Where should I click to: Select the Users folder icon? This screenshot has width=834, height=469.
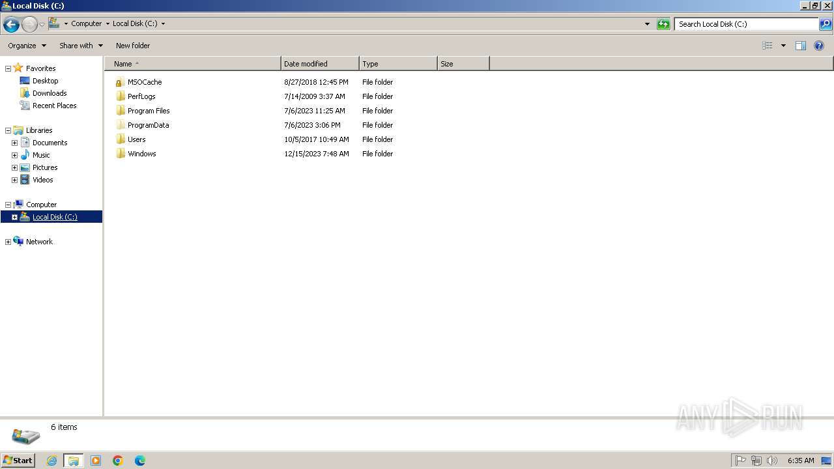[x=120, y=139]
